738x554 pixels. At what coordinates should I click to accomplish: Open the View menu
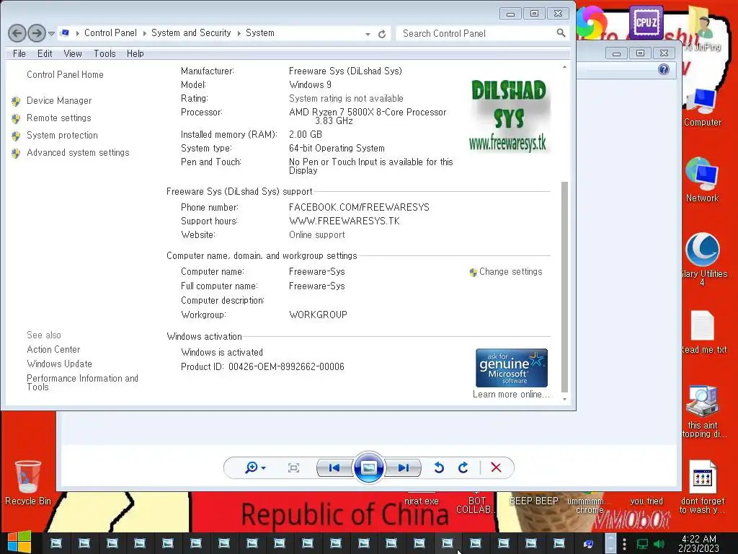[x=73, y=53]
